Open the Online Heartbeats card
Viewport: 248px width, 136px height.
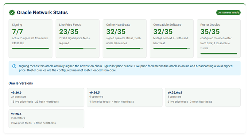tap(124, 38)
